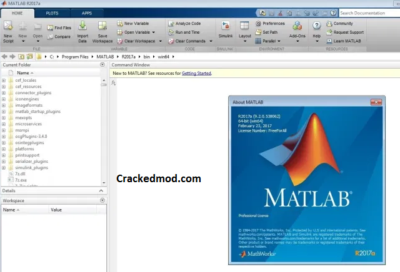Open Current Folder panel actions menu
400x272 pixels.
click(102, 65)
